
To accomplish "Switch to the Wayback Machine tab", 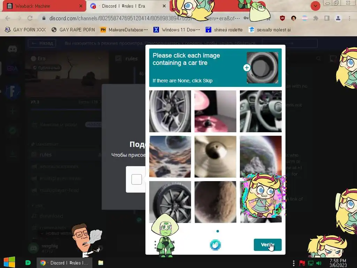I will coord(43,6).
